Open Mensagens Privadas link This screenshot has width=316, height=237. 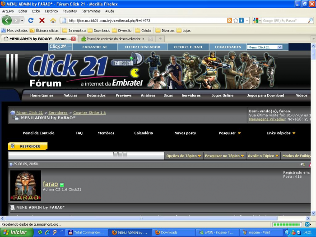point(267,119)
